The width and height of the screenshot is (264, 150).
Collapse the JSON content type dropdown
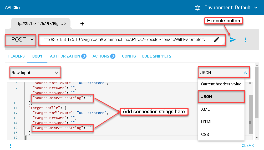(x=224, y=73)
